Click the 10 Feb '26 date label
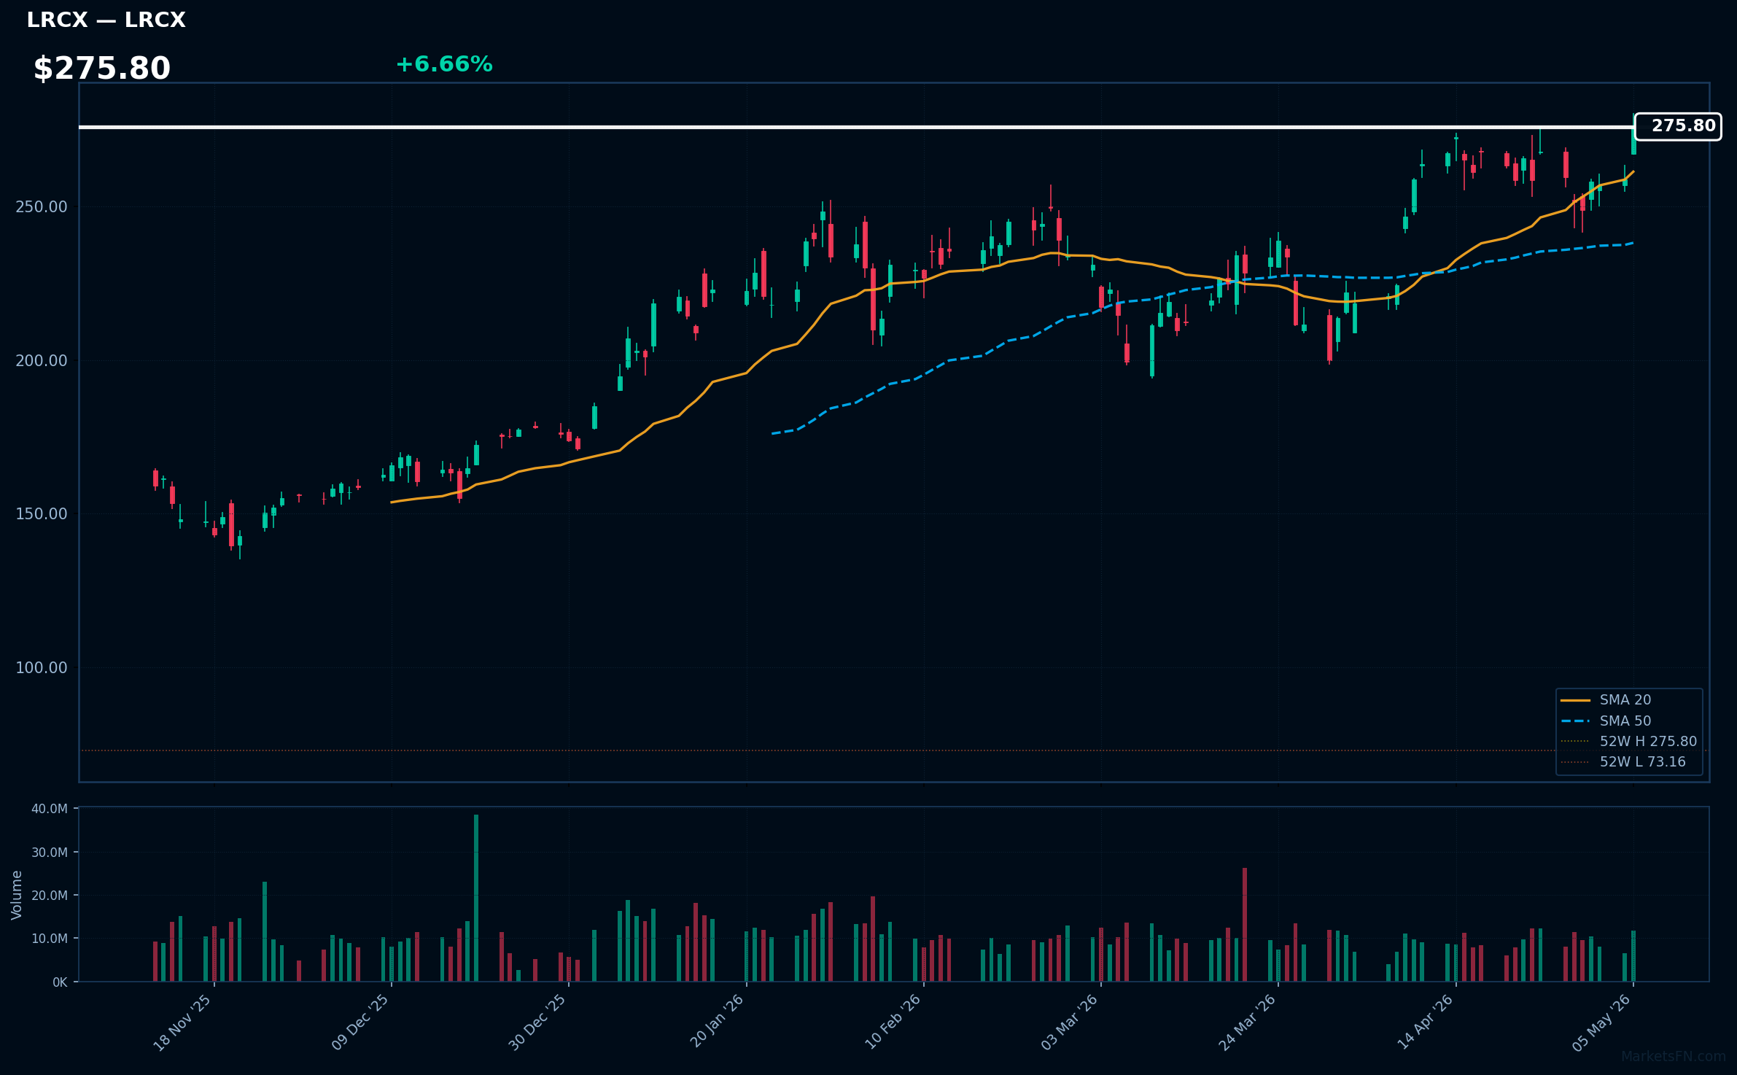The image size is (1737, 1075). (893, 1022)
